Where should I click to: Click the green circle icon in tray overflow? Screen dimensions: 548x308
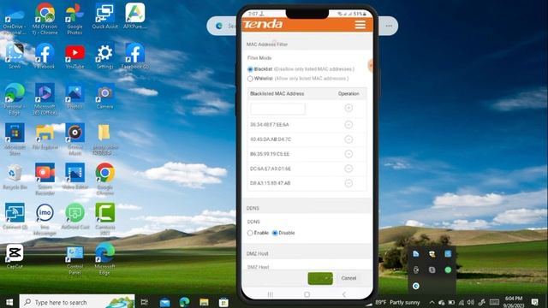(448, 269)
